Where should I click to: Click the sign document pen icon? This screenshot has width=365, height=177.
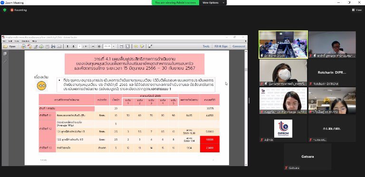[x=36, y=47]
